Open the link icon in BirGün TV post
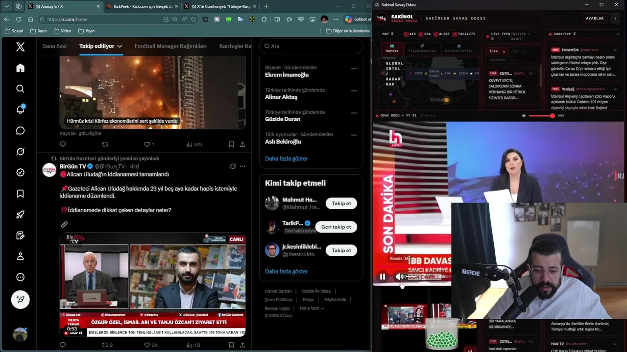Image resolution: width=627 pixels, height=352 pixels. pos(64,224)
